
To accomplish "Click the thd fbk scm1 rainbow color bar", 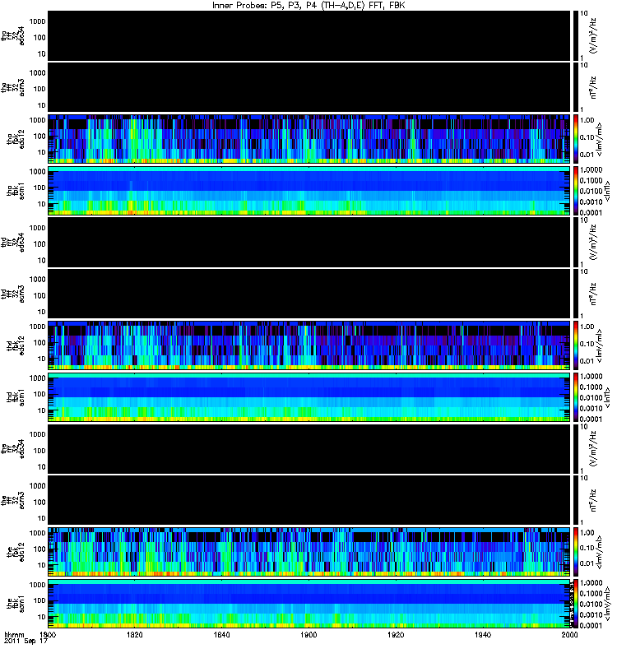I will (576, 397).
